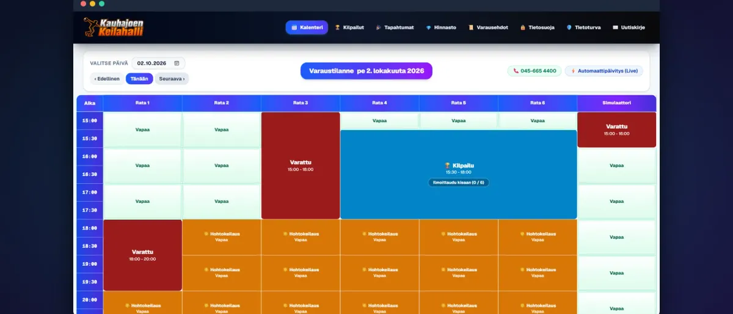The image size is (733, 314).
Task: Open Uutiskirje newsletter page
Action: pyautogui.click(x=629, y=27)
